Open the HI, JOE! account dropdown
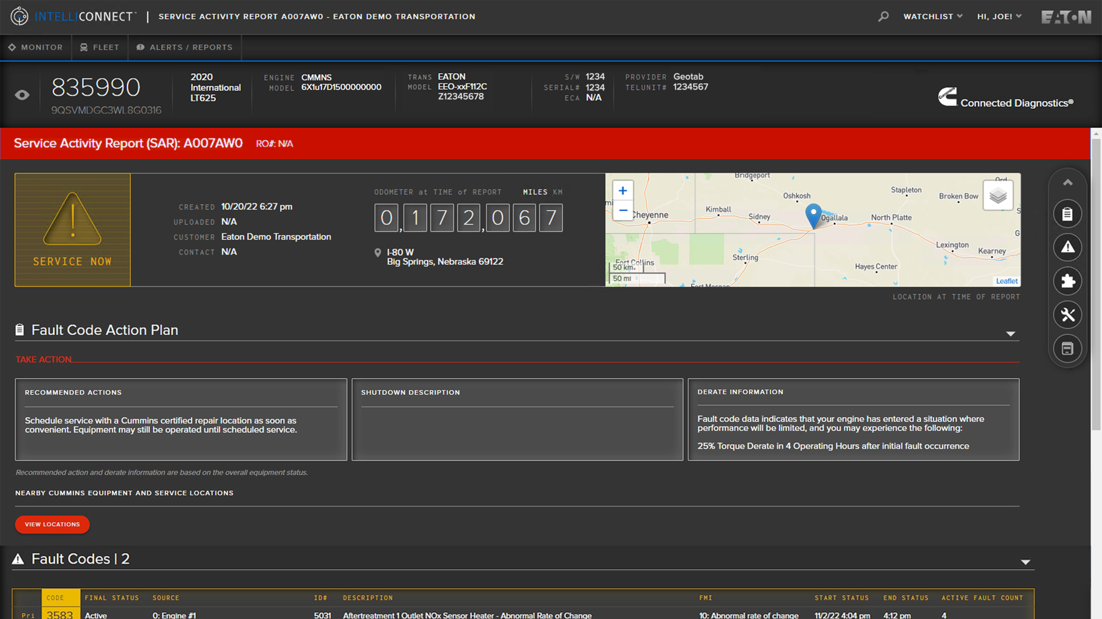1102x619 pixels. pyautogui.click(x=999, y=17)
